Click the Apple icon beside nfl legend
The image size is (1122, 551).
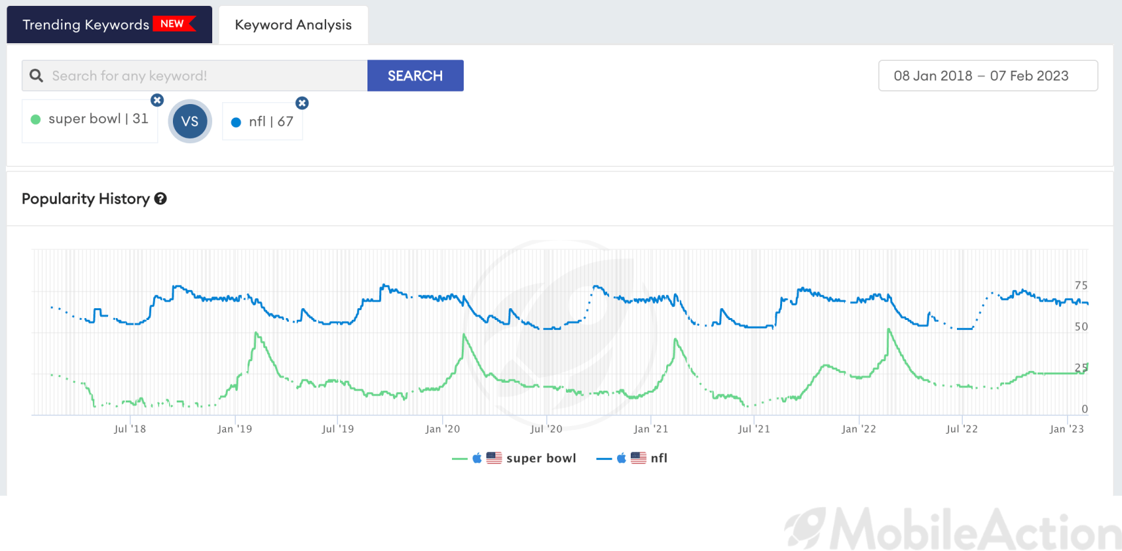(622, 458)
